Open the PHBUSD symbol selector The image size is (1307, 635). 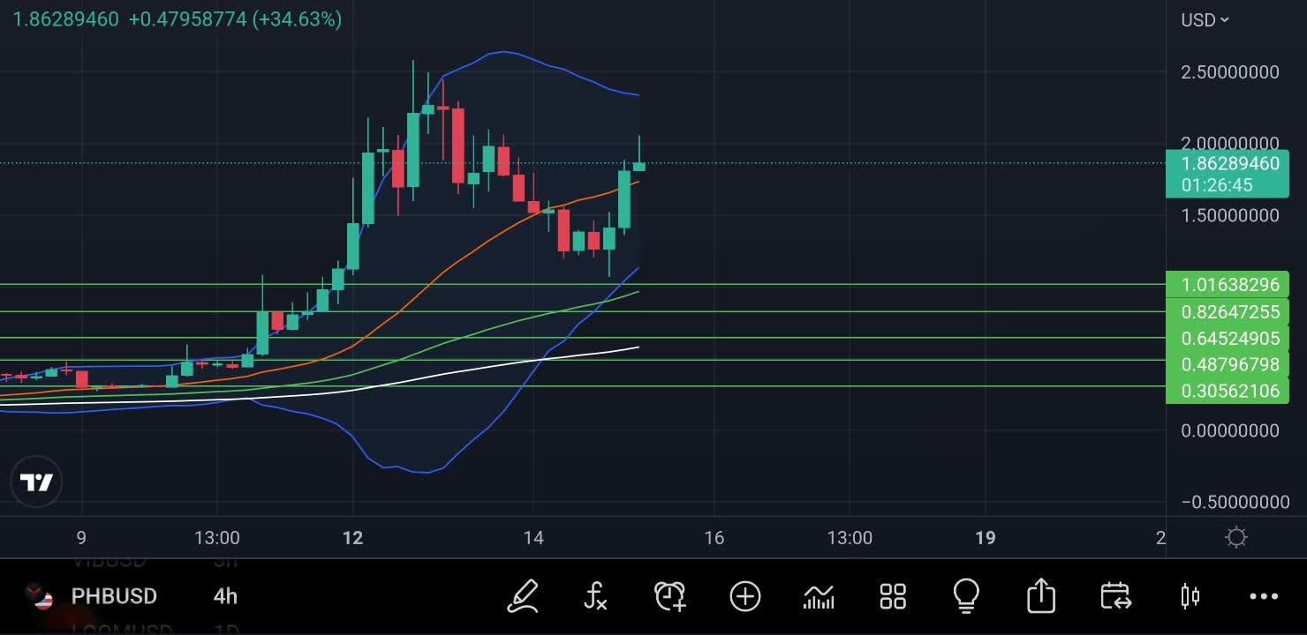[114, 596]
